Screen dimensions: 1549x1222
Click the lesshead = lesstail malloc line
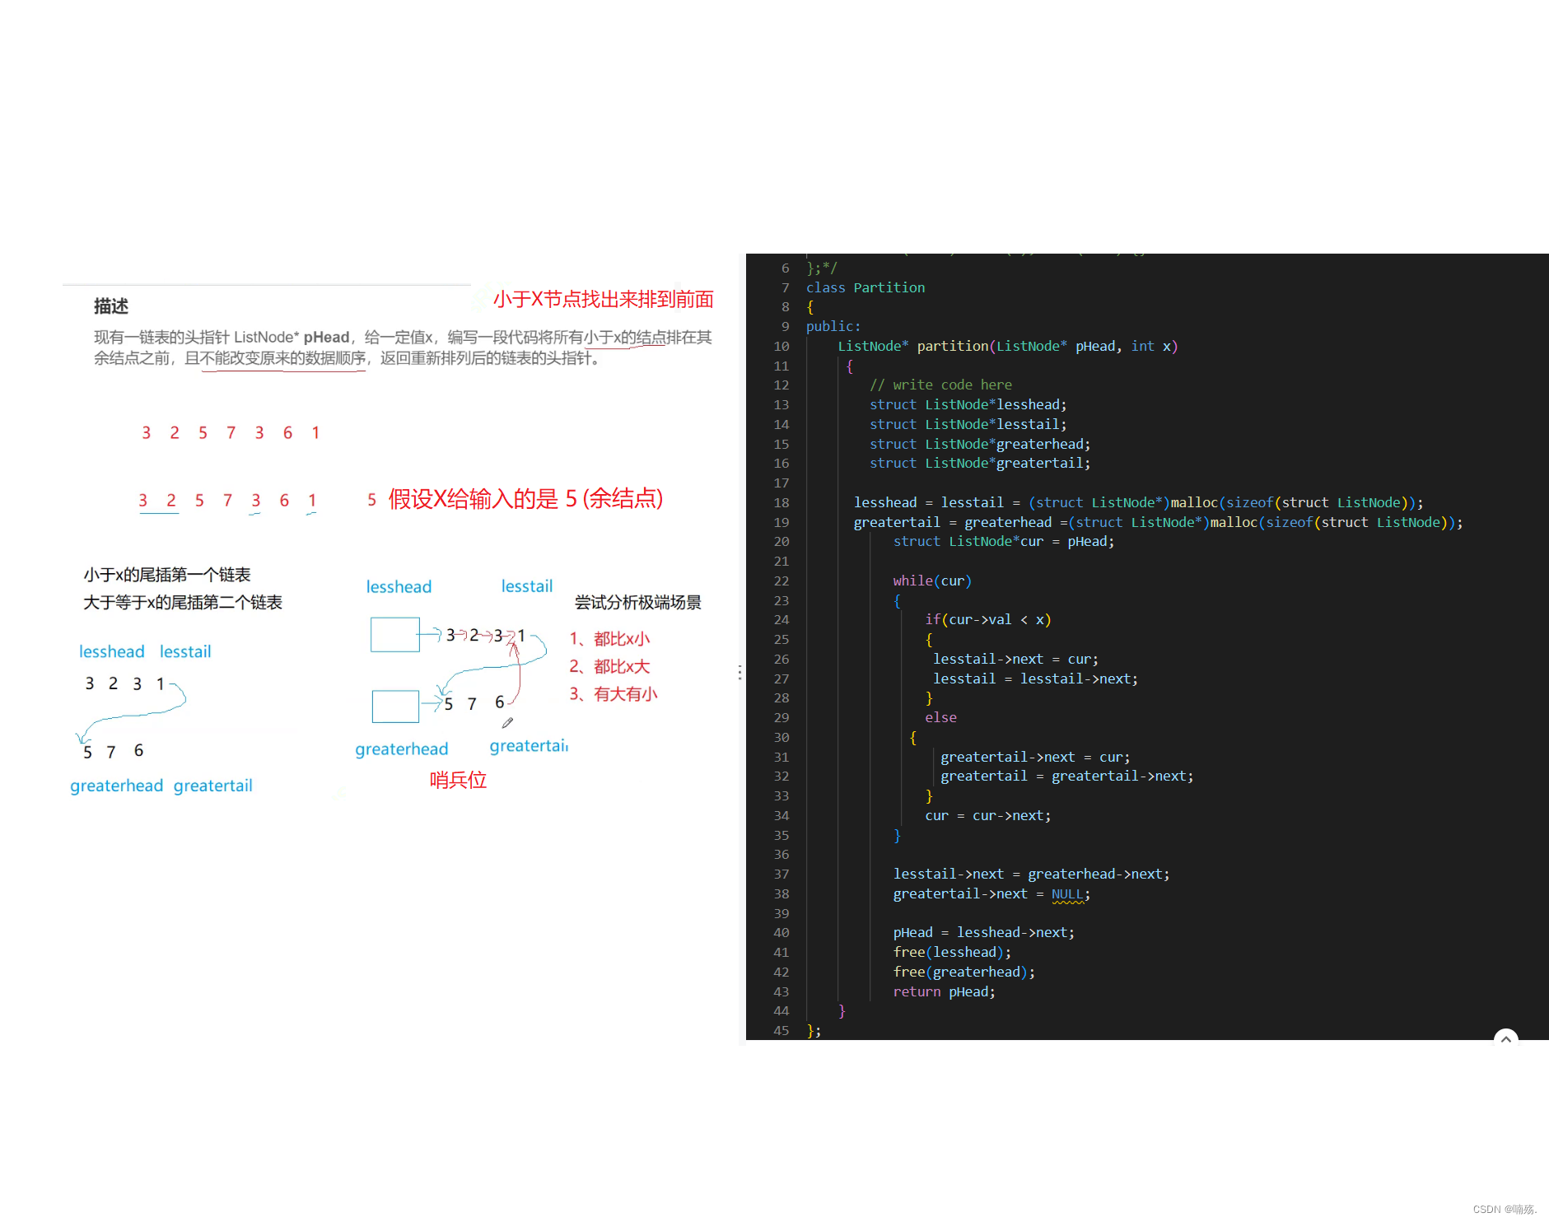click(1139, 502)
